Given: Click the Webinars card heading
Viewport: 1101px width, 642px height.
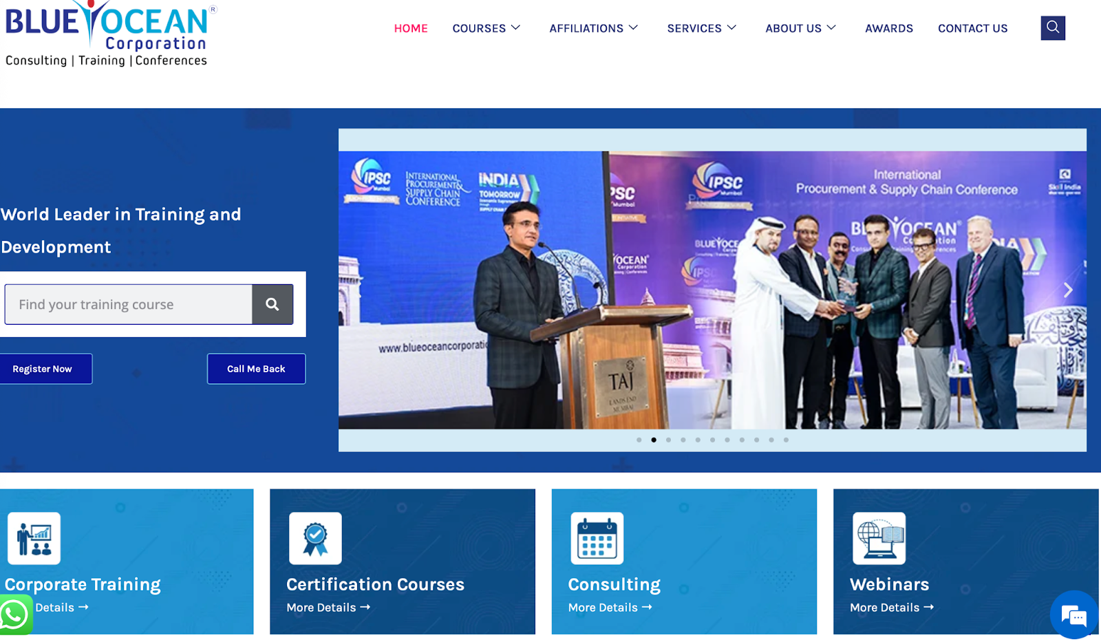Looking at the screenshot, I should tap(889, 584).
